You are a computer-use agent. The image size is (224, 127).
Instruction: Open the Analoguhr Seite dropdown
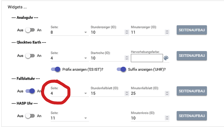pos(69,32)
